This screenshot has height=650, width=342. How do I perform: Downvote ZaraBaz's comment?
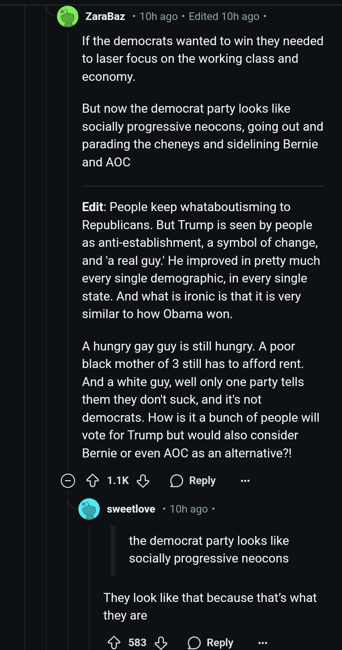tap(143, 481)
